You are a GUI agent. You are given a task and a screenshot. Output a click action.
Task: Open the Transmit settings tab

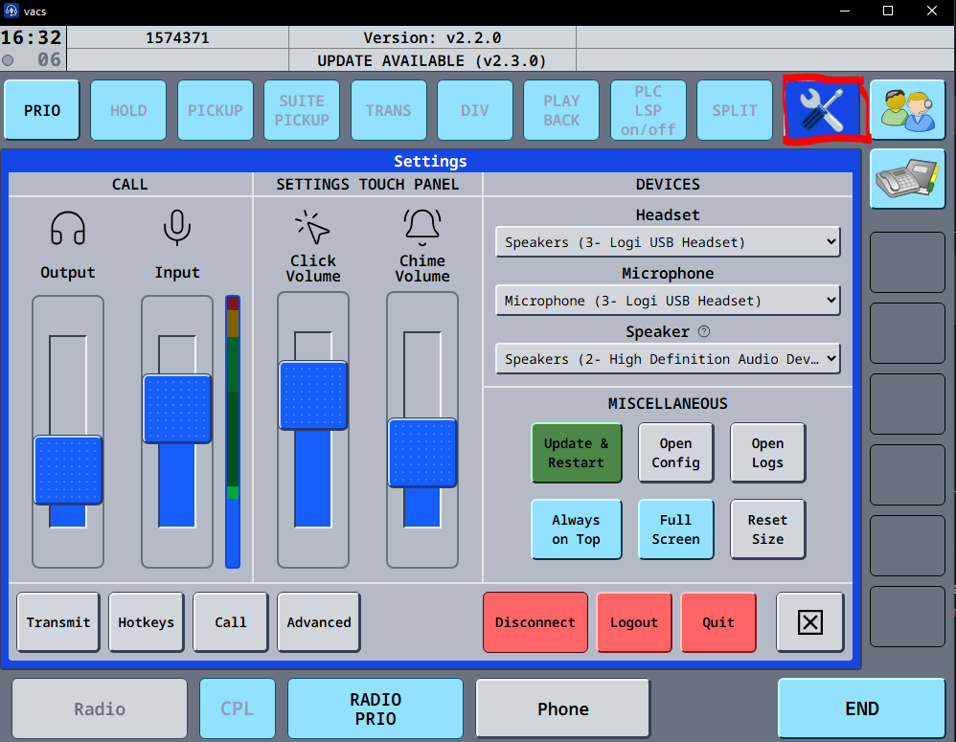(x=57, y=622)
